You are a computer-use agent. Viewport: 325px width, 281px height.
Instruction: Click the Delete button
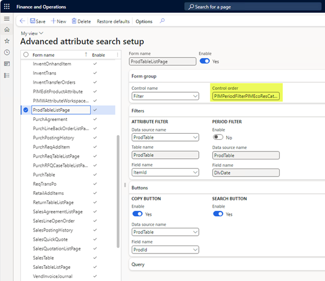81,21
